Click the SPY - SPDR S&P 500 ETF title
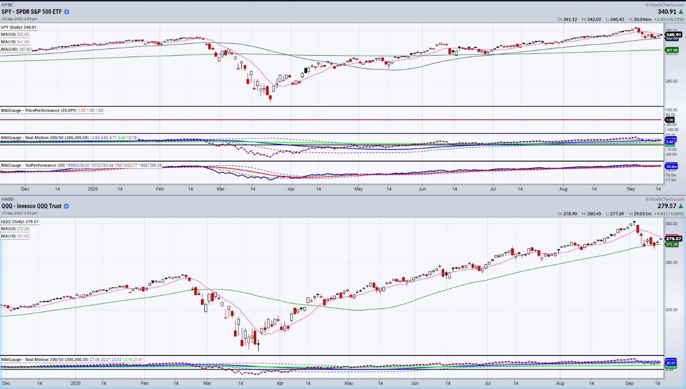686x389 pixels. click(32, 12)
